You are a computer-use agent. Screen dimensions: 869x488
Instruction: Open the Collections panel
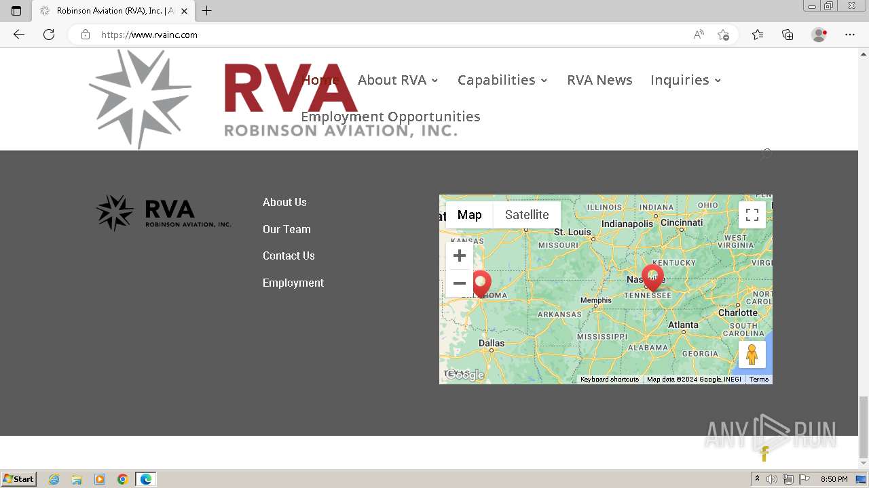click(788, 35)
